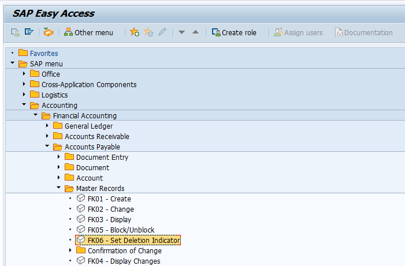Expand Confirmation of Change folder
This screenshot has width=405, height=266.
70,250
